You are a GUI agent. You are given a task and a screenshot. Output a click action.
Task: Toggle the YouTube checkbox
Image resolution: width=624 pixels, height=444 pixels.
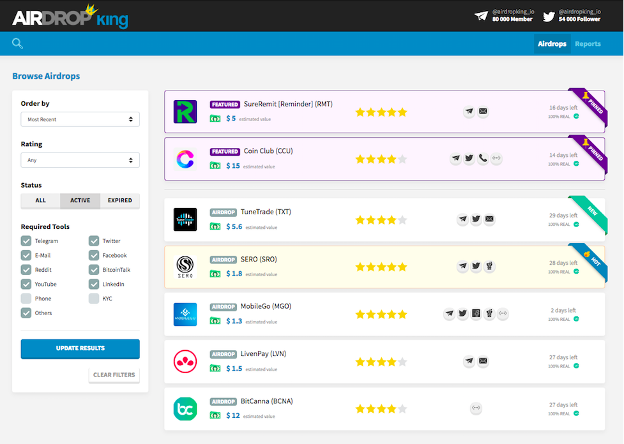point(26,285)
